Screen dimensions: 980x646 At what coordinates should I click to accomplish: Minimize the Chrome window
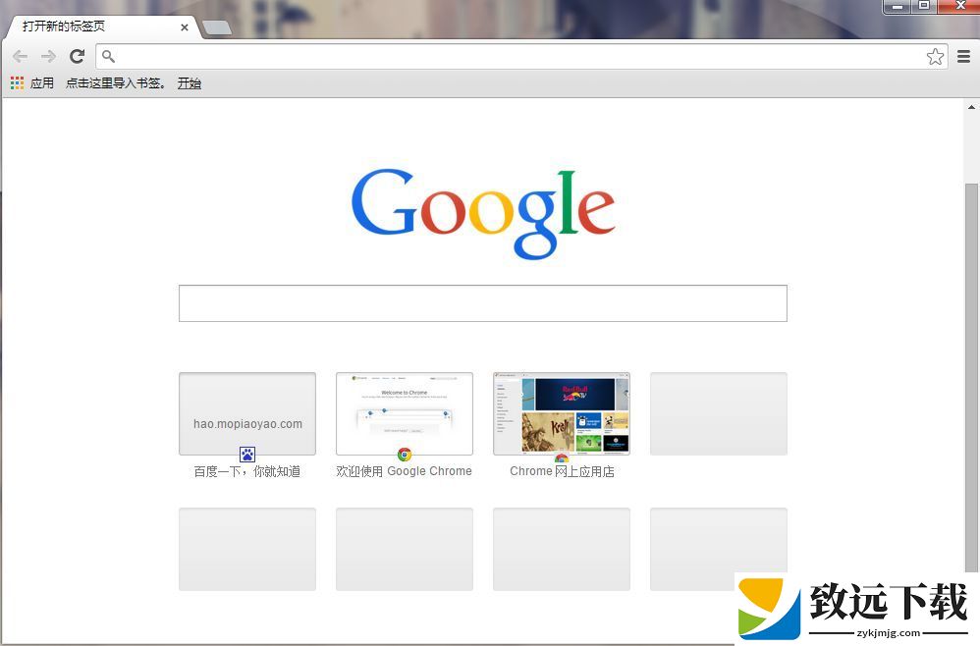click(898, 6)
